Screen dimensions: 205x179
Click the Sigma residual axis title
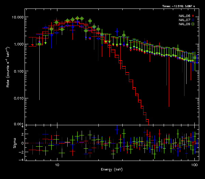(14, 143)
